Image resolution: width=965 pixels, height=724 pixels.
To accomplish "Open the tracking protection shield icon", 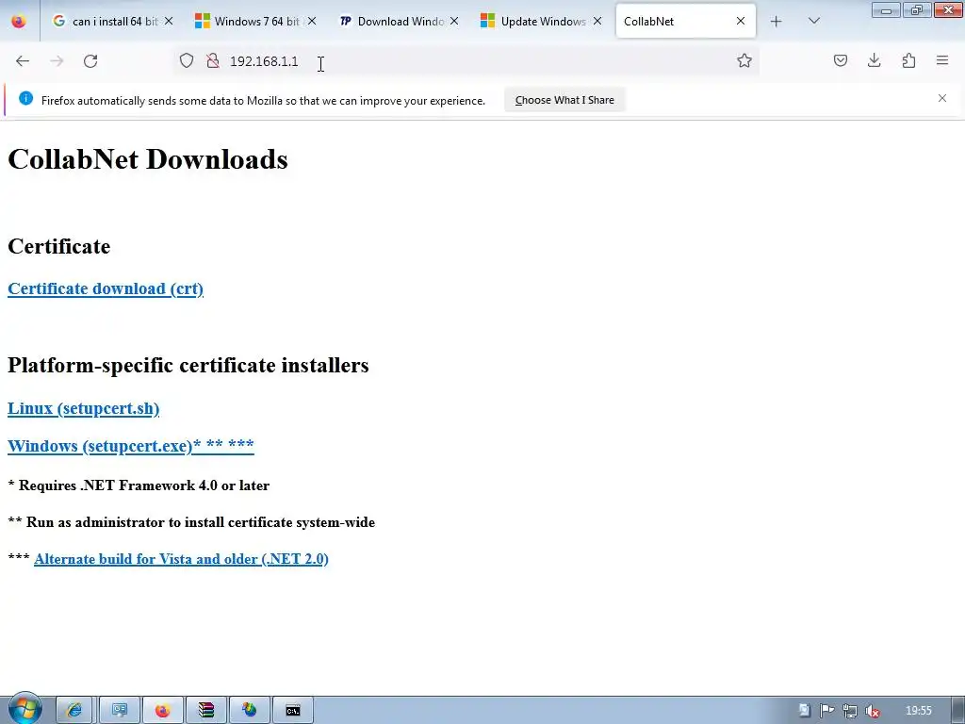I will point(187,61).
